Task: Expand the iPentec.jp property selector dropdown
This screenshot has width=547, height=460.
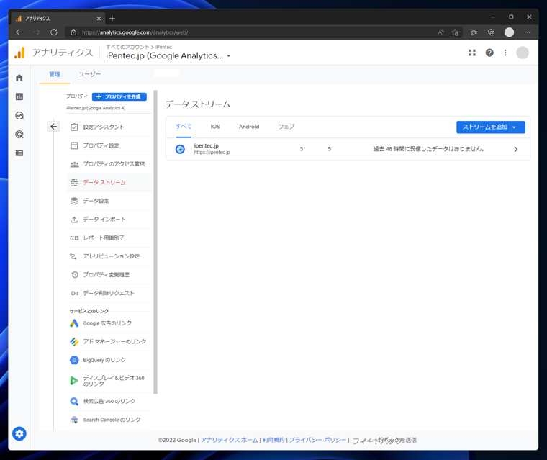Action: tap(228, 56)
